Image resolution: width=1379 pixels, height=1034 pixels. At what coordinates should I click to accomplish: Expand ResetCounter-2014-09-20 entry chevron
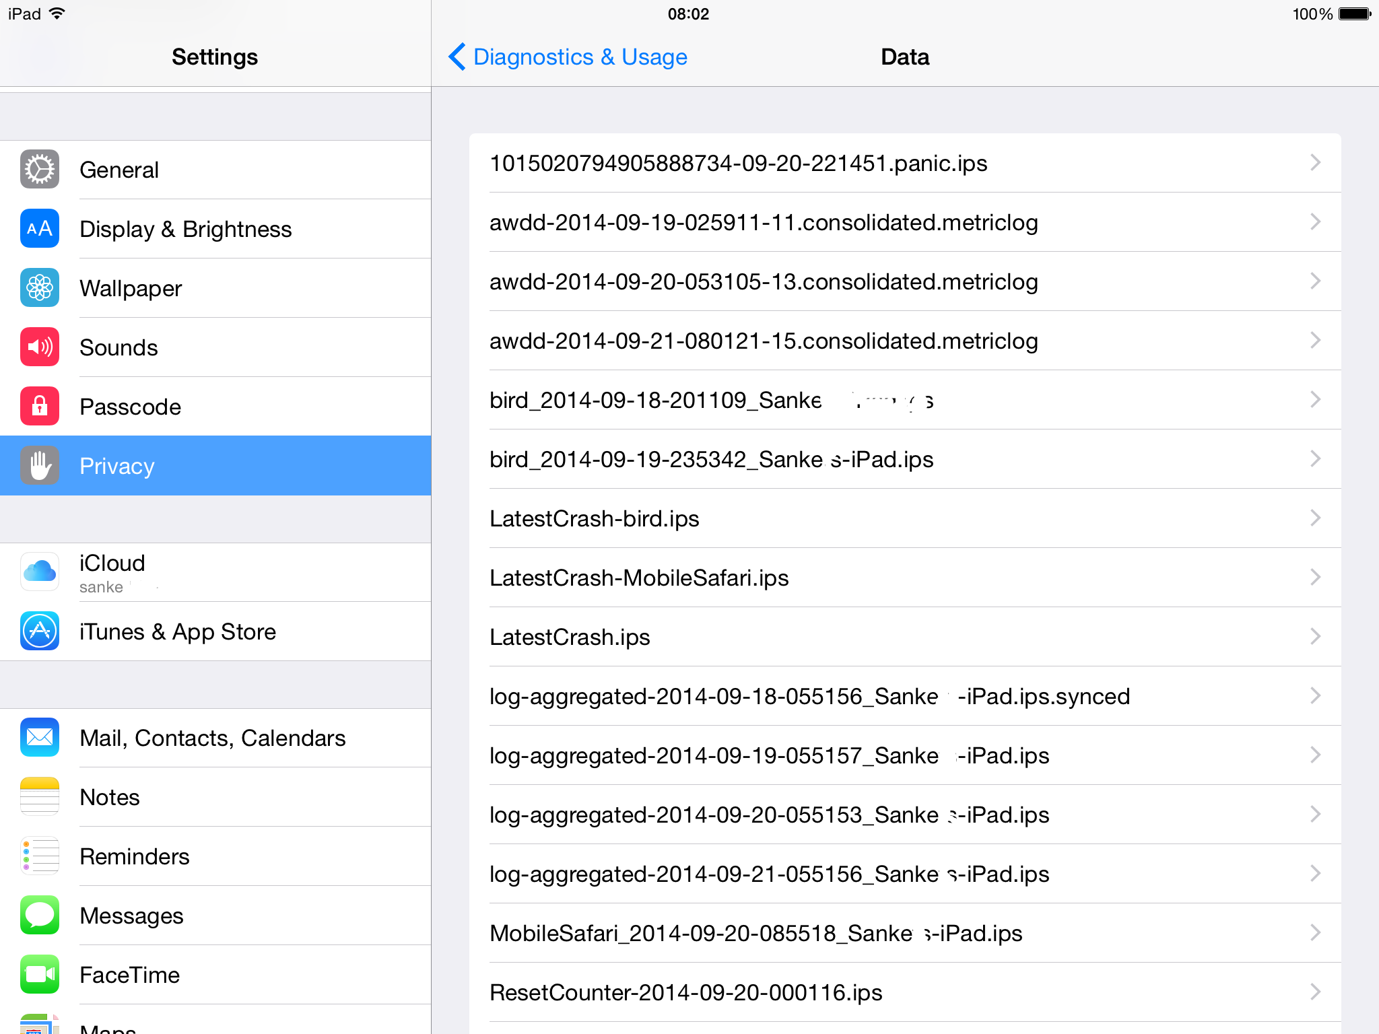pyautogui.click(x=1315, y=992)
